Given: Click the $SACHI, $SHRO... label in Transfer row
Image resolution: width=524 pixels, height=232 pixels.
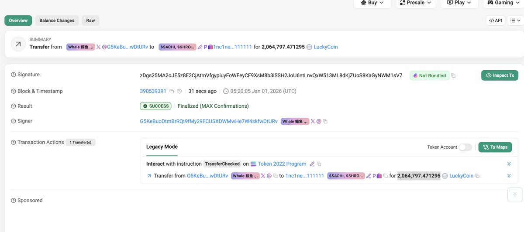Looking at the screenshot, I should (x=346, y=176).
